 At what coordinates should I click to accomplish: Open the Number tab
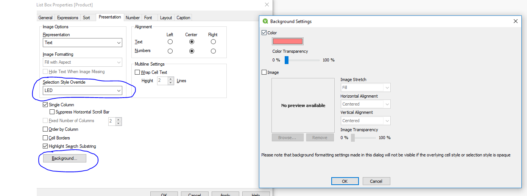click(133, 18)
